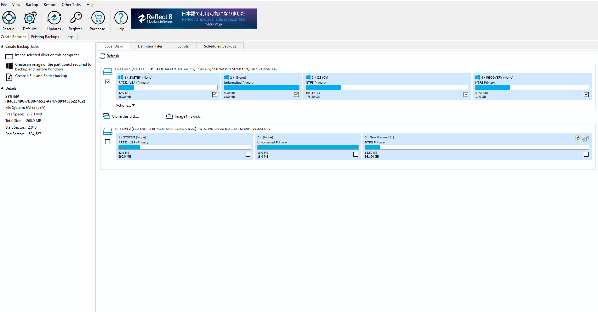
Task: Click the Clone this disk link
Action: tap(125, 116)
